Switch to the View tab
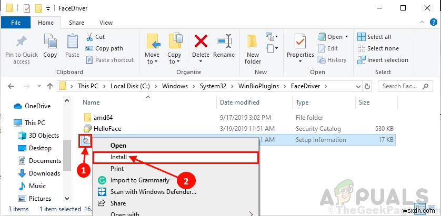Screen dimensions: 441x216 [x=106, y=23]
